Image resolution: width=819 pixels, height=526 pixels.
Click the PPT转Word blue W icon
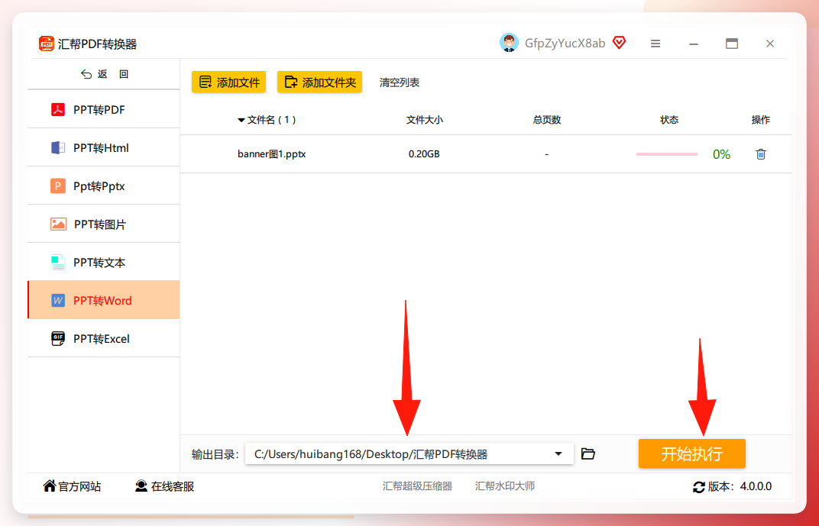(58, 301)
